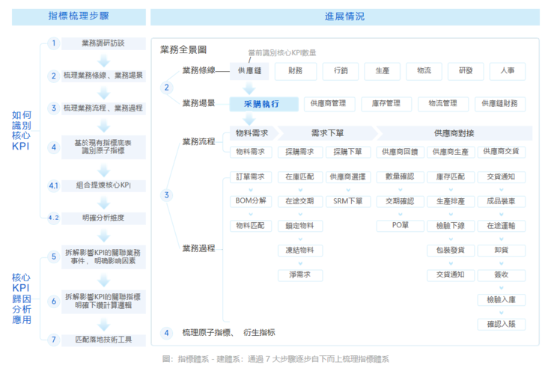Click the down arrow below 業務調研訪談
Viewport: 545px width, 368px height.
[x=104, y=59]
